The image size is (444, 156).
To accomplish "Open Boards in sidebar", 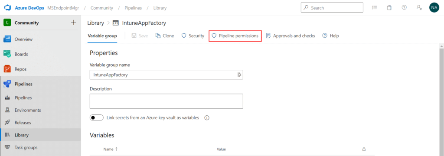I will [21, 54].
